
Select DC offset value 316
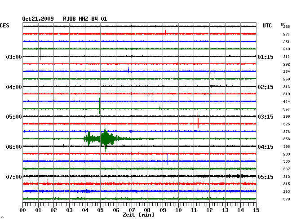(287, 87)
